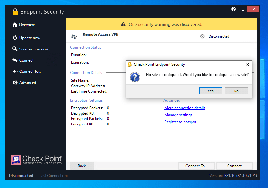Screen dimensions: 268x188
Task: Open the Manage settings link
Action: 178,115
